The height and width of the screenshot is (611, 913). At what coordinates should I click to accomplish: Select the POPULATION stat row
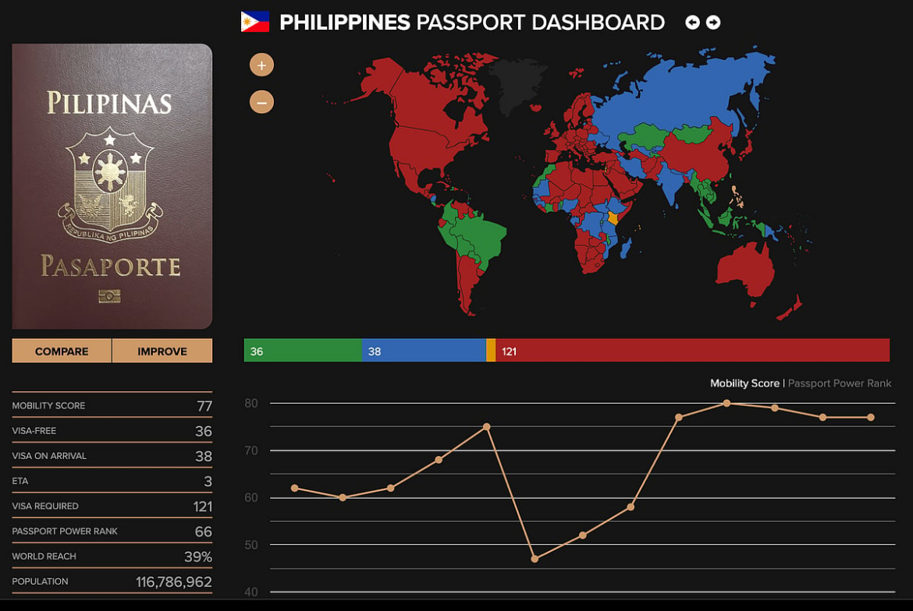coord(112,581)
